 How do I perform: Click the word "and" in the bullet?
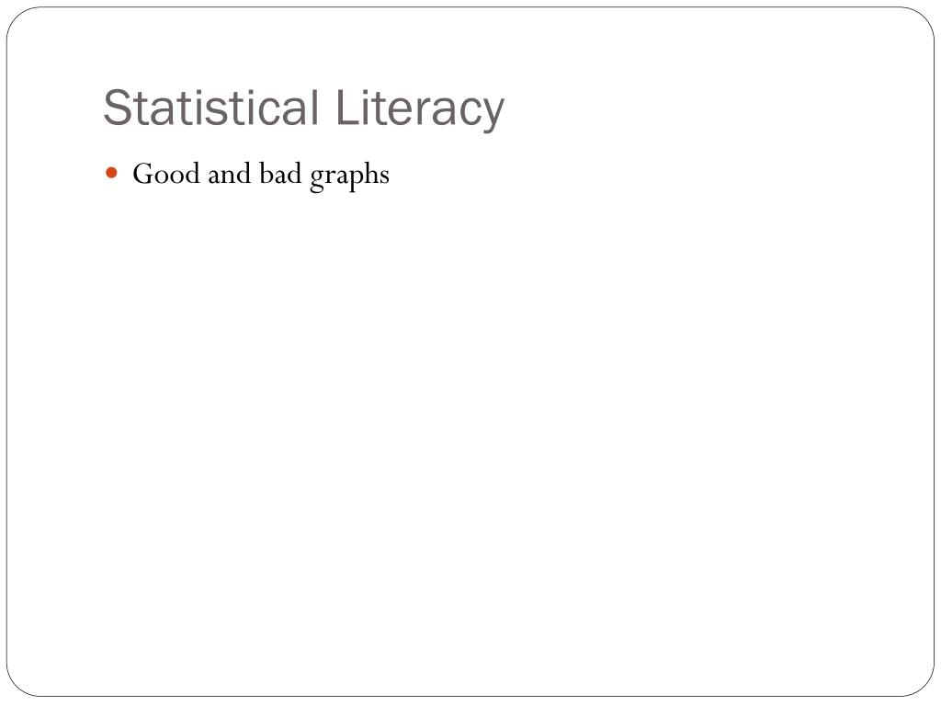(229, 174)
